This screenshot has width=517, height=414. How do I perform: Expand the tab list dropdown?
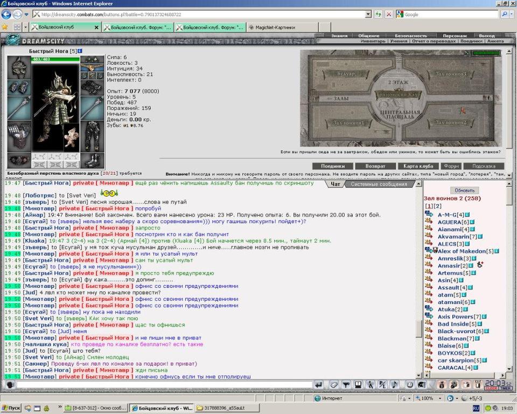coord(25,27)
